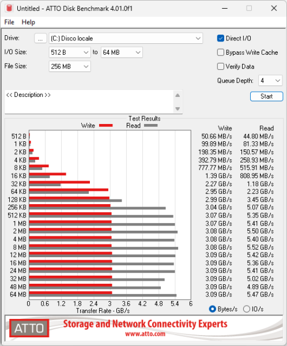Select the Bytes/s radio button
The width and height of the screenshot is (287, 346).
click(212, 309)
